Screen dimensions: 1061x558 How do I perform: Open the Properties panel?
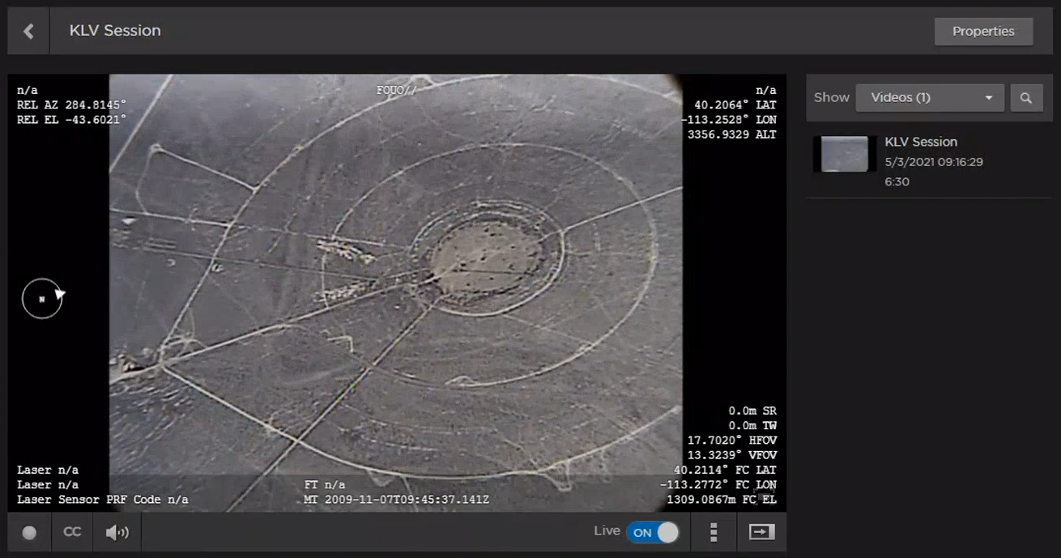point(983,32)
